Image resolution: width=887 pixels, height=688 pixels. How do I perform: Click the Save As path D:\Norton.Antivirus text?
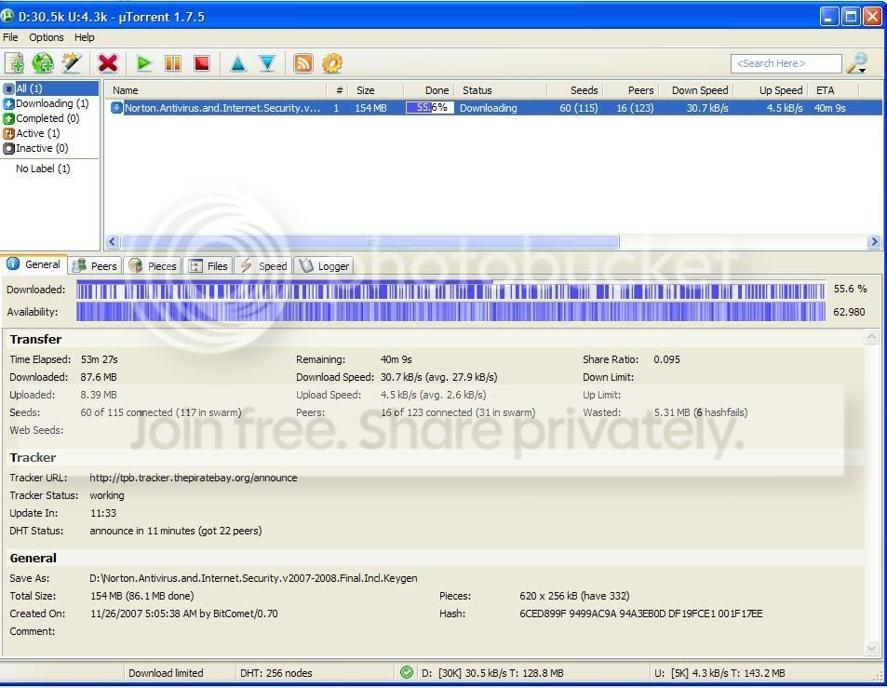[x=253, y=578]
